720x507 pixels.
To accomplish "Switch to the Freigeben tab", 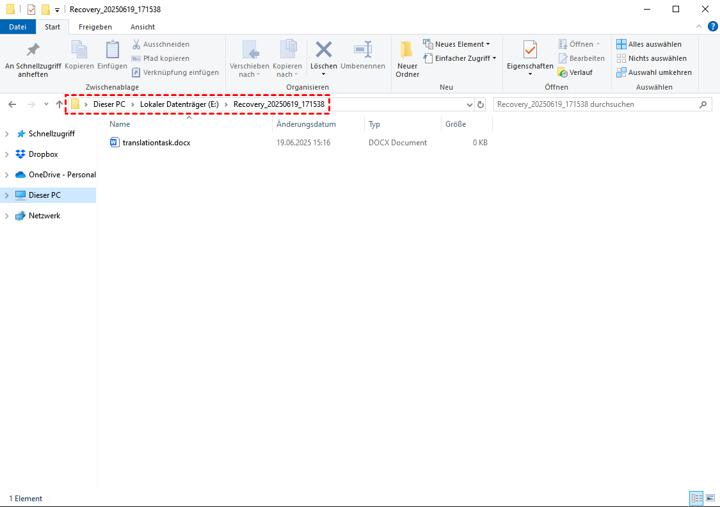I will point(95,27).
